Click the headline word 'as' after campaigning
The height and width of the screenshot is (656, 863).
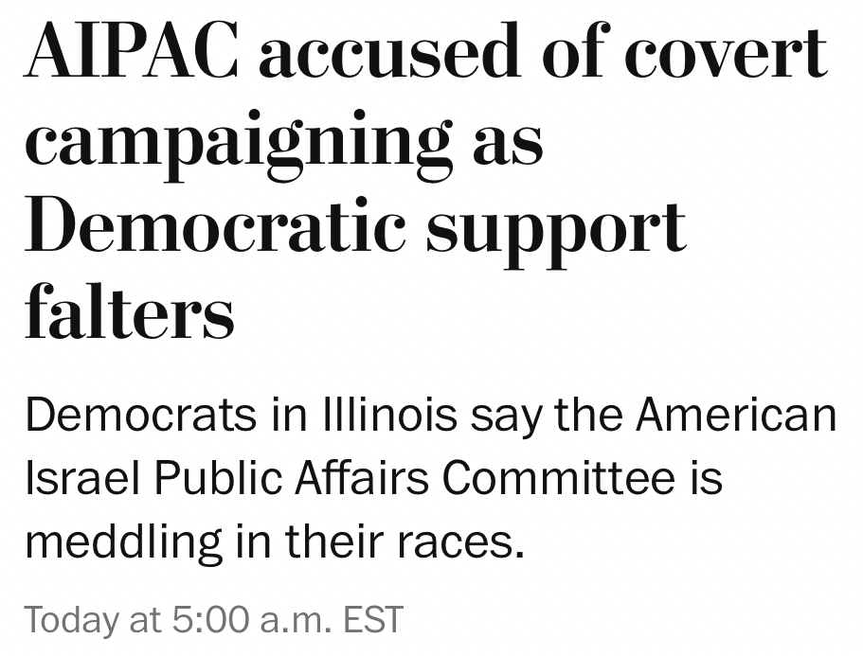508,142
